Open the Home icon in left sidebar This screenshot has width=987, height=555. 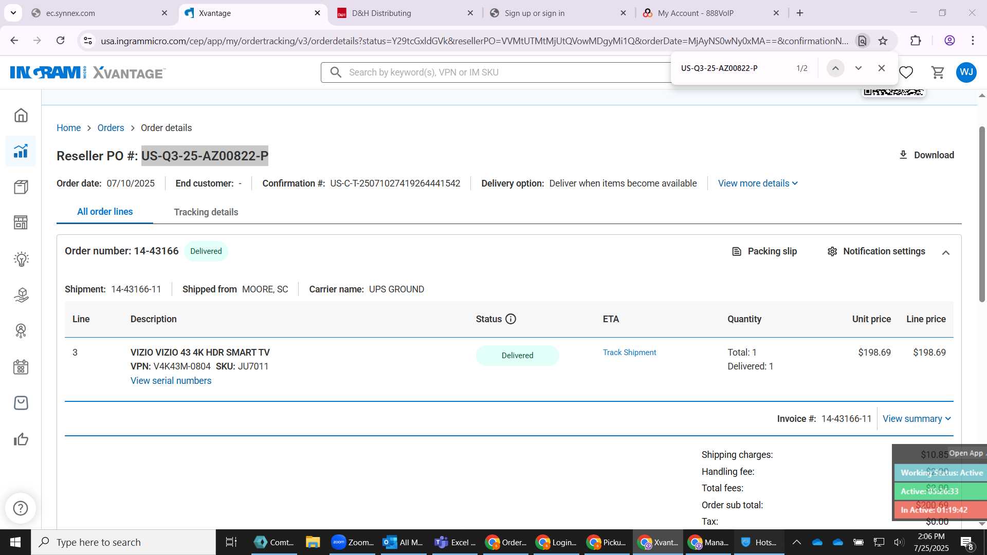click(21, 115)
